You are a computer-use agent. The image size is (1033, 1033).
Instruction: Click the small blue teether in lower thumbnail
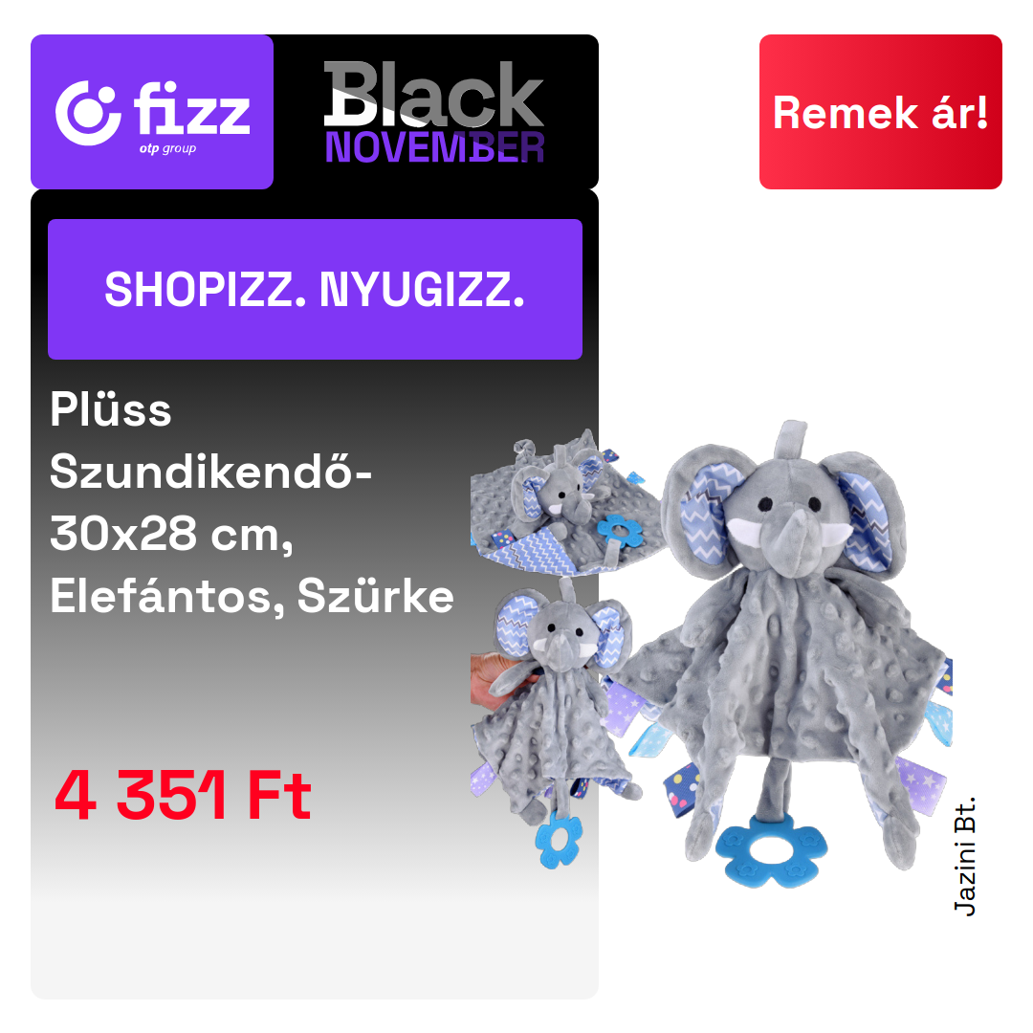(x=559, y=840)
